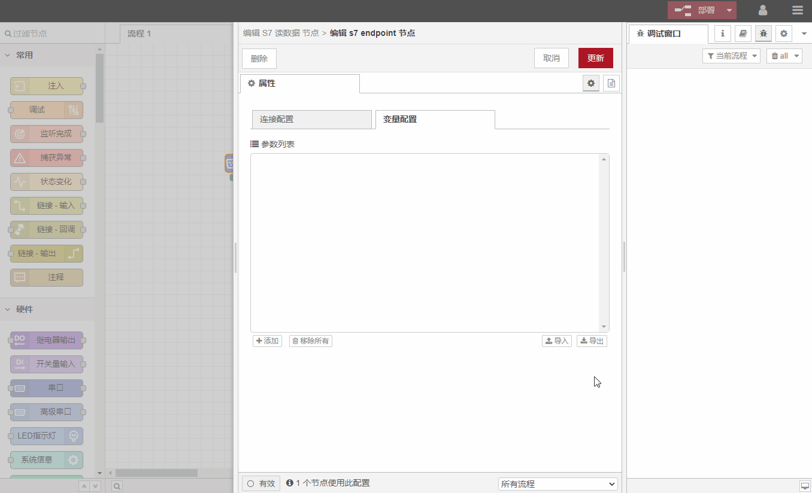Expand the 当前流程 filter dropdown
The height and width of the screenshot is (493, 812).
[x=731, y=56]
